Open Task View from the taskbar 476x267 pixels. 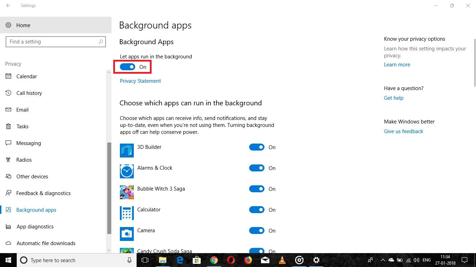click(145, 260)
